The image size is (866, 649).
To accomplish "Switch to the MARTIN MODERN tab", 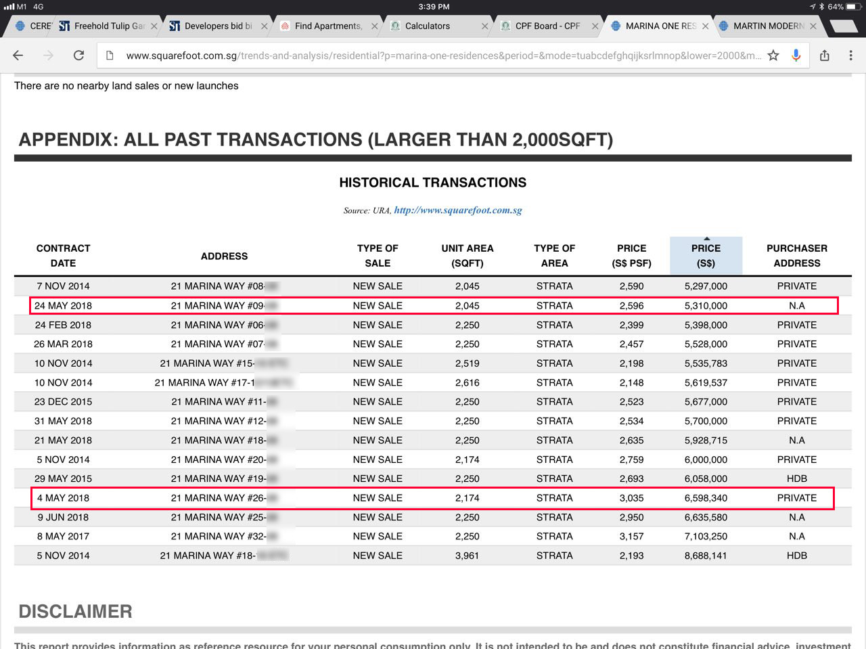I will [768, 26].
